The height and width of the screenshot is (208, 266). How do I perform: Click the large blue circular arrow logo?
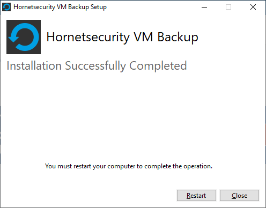point(24,37)
